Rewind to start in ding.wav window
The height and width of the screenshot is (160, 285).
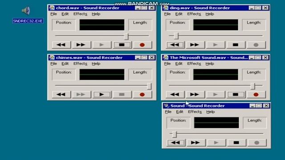[x=175, y=45]
